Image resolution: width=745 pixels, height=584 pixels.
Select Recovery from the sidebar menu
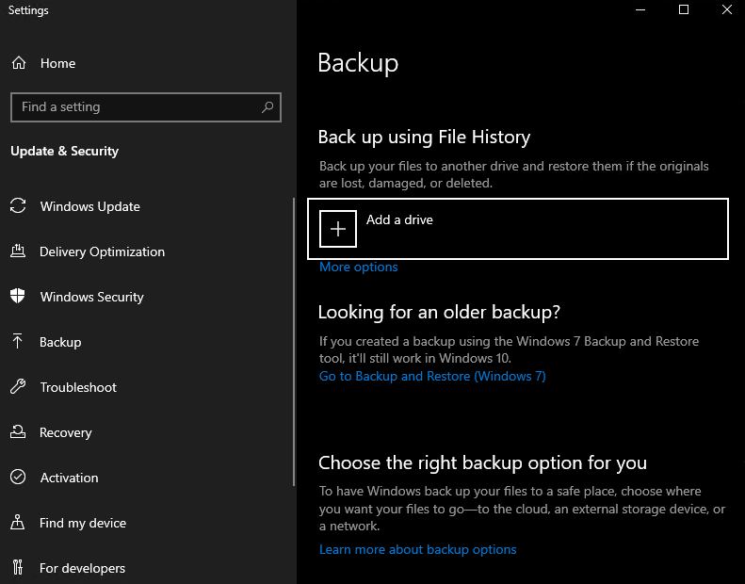(x=65, y=432)
